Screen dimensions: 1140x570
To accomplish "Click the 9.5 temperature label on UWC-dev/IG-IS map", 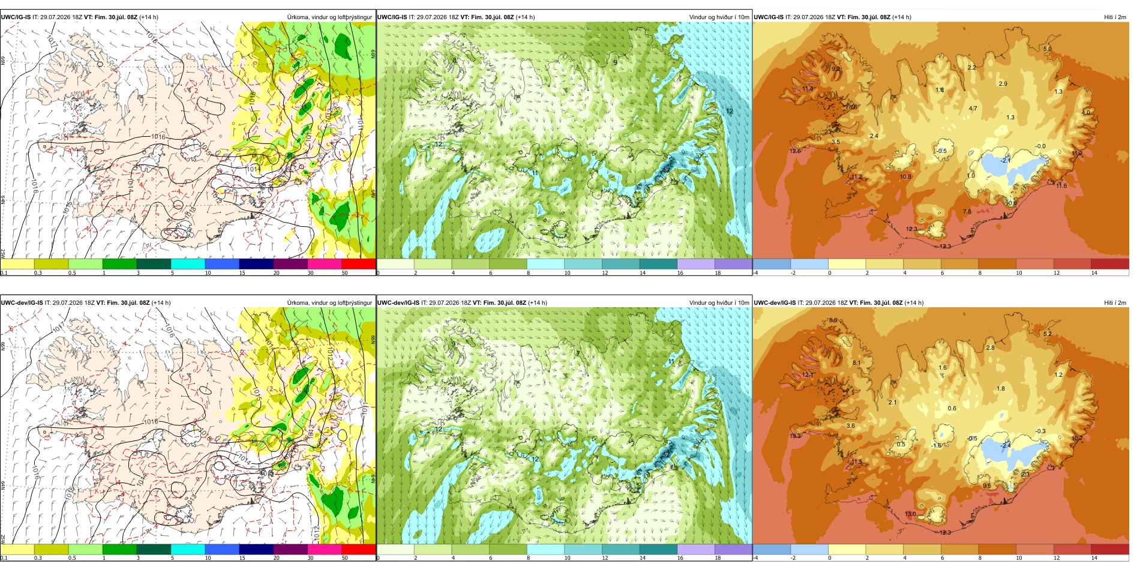I will [x=987, y=486].
